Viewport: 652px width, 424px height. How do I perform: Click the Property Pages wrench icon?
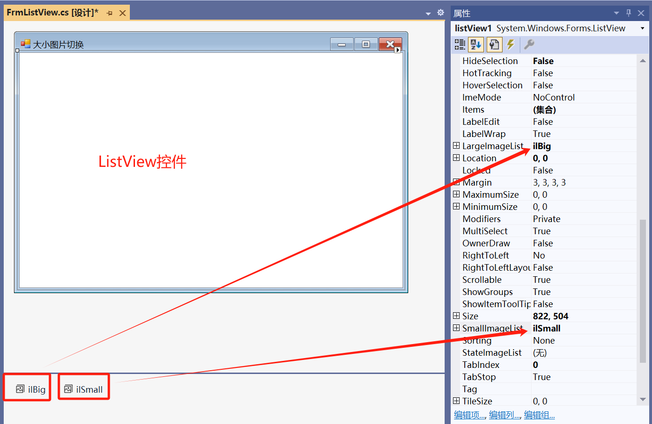pyautogui.click(x=529, y=44)
